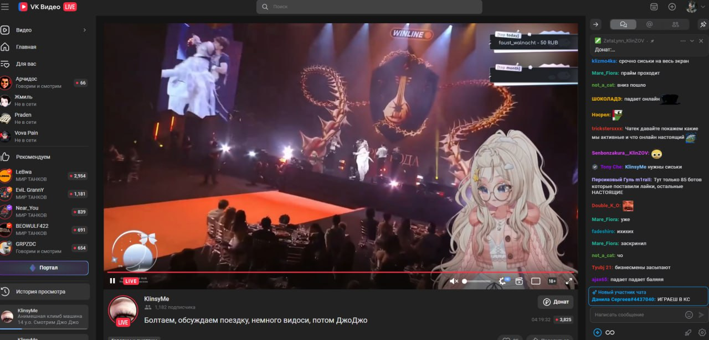Adjust the player volume slider
This screenshot has width=709, height=340.
pyautogui.click(x=476, y=281)
